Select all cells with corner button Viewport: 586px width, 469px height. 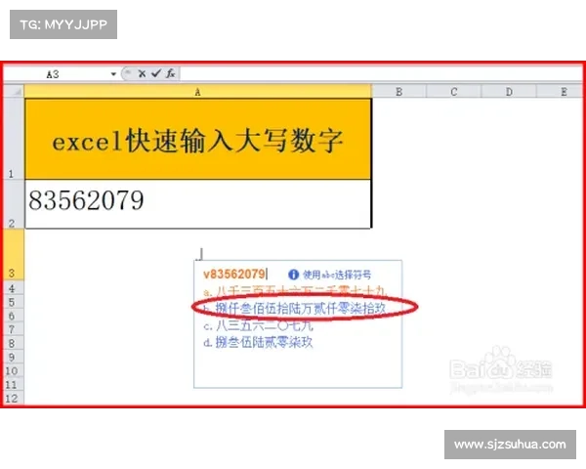point(15,92)
